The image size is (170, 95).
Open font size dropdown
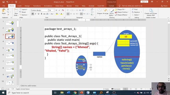[54, 10]
